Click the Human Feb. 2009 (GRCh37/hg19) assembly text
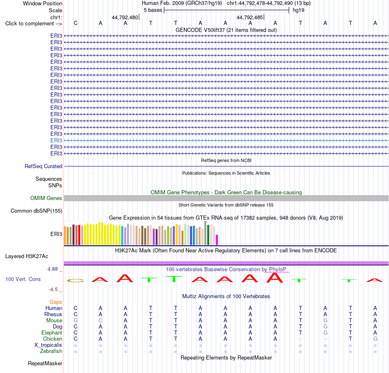The height and width of the screenshot is (373, 389). [181, 3]
